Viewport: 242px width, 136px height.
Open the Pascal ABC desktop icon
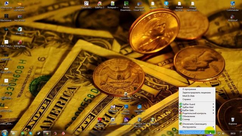click(86, 5)
